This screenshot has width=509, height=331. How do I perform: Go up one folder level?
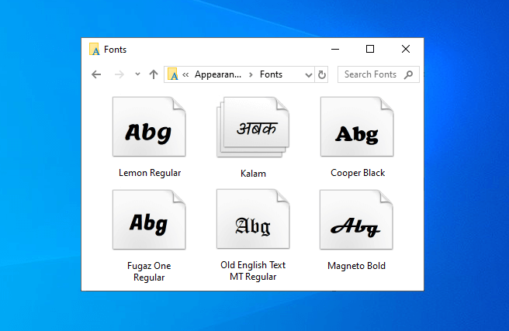(x=154, y=74)
